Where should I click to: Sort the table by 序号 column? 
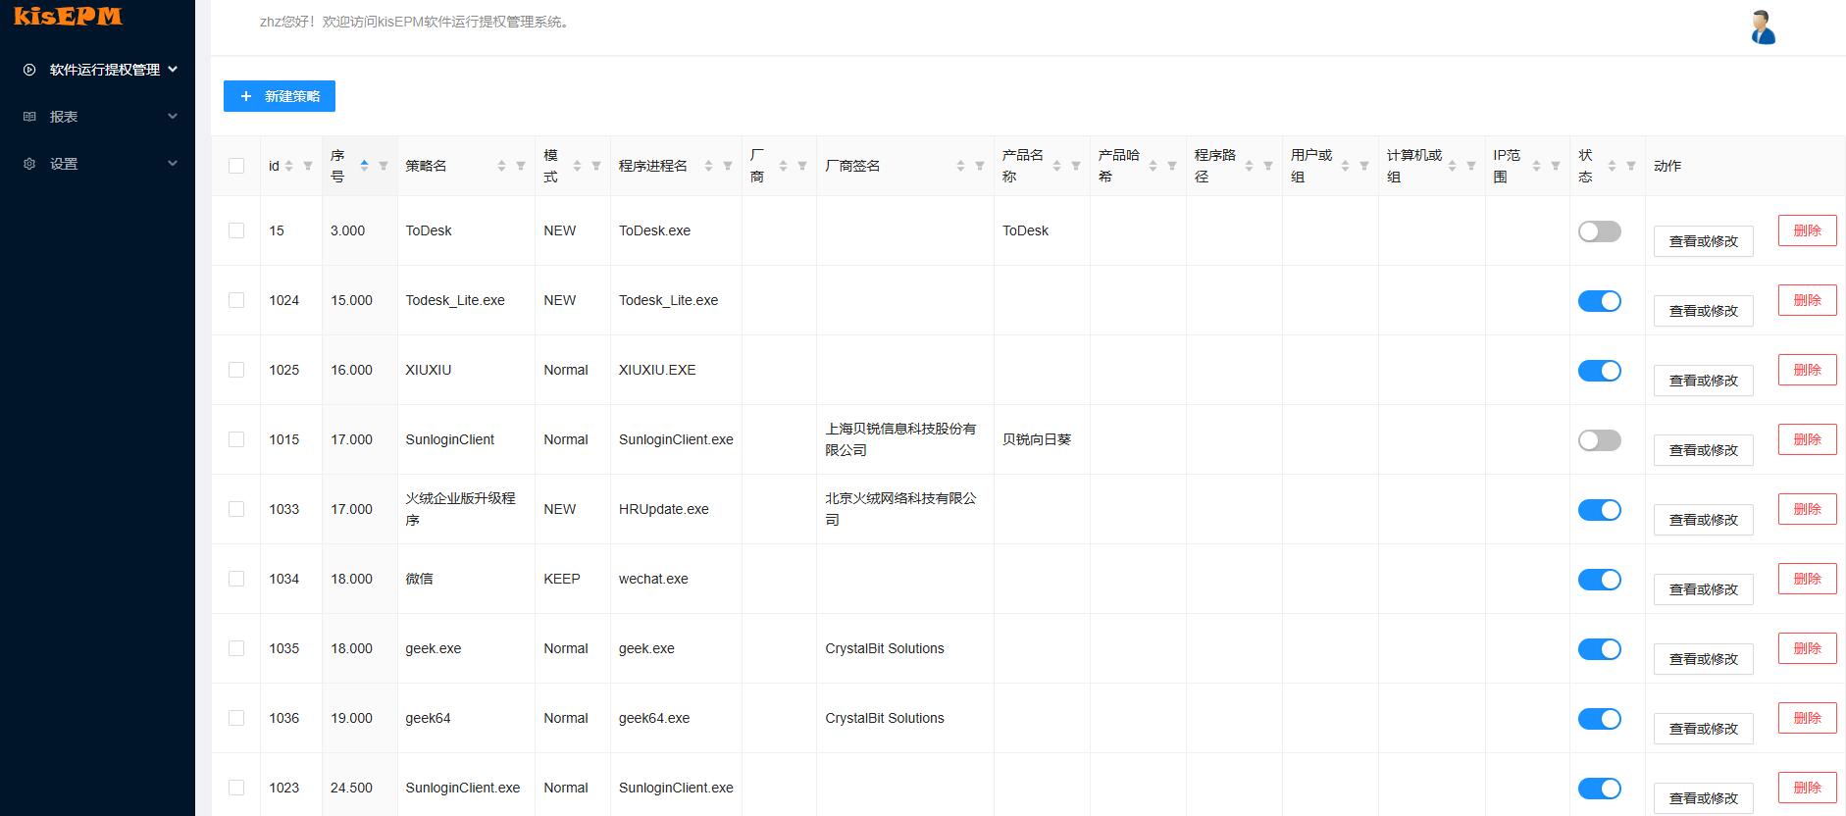[364, 166]
